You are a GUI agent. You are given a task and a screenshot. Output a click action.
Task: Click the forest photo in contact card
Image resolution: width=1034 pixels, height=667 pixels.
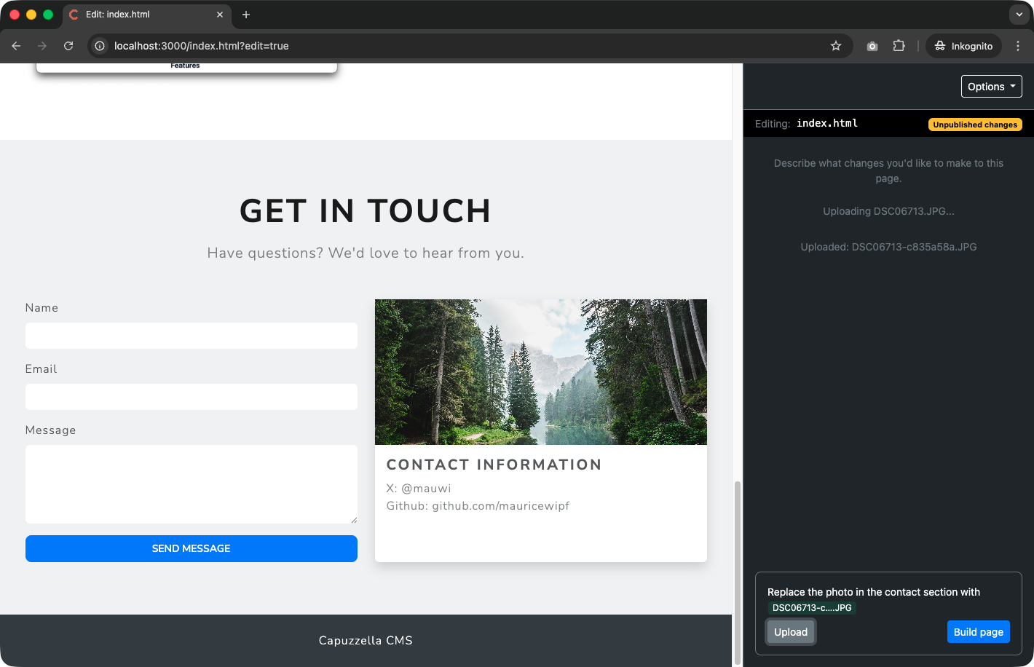click(x=540, y=371)
